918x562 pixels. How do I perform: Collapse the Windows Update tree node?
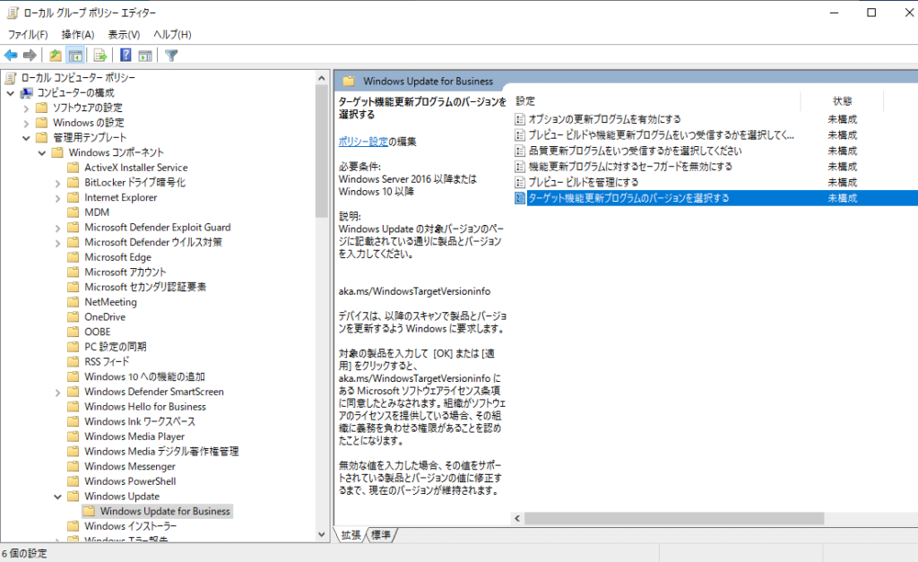[x=58, y=497]
